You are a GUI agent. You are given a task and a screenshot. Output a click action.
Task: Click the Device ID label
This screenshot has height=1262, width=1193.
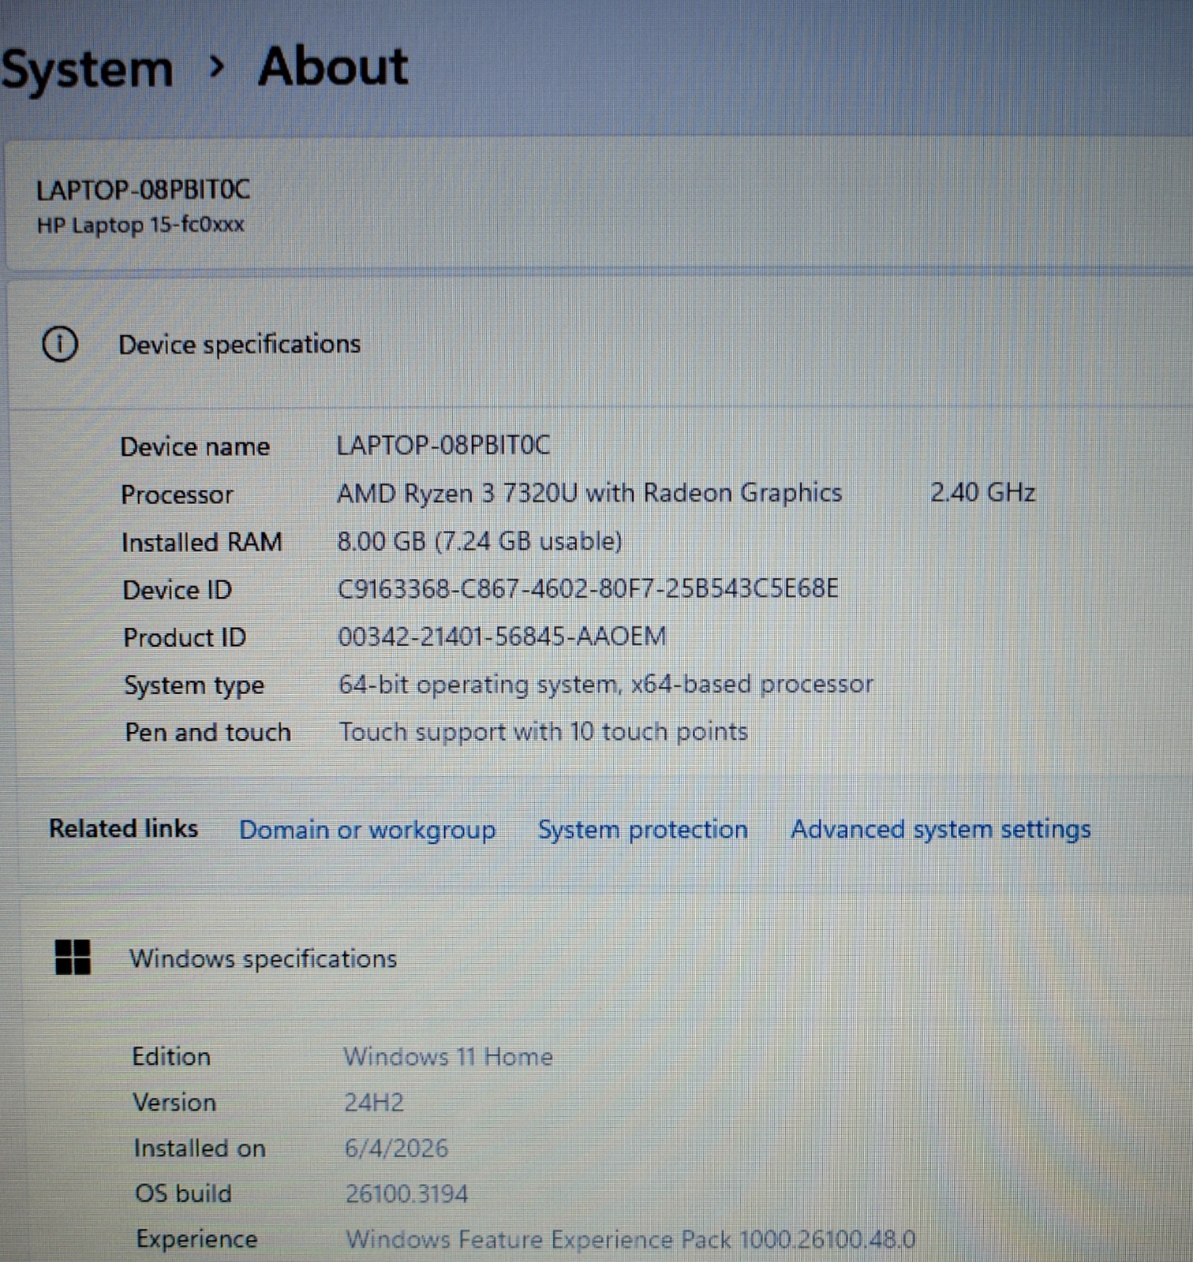178,590
